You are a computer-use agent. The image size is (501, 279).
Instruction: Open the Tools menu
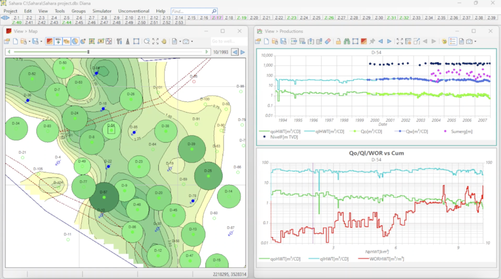click(x=60, y=11)
